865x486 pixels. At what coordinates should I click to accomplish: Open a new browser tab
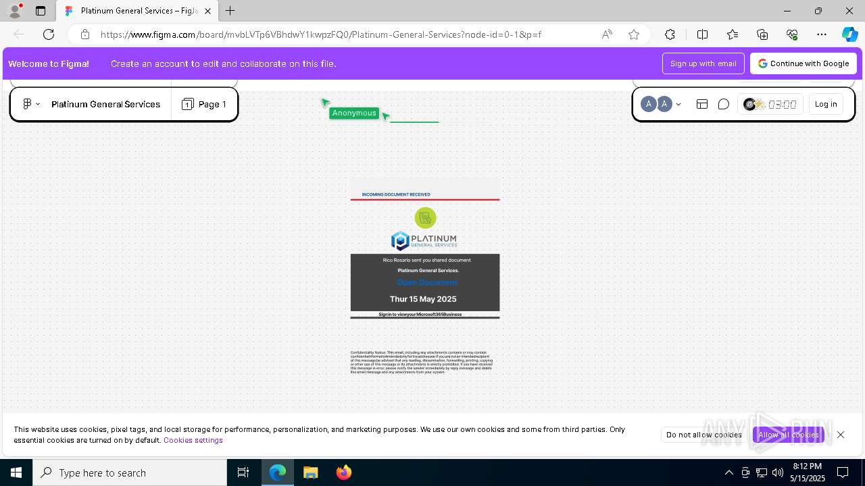click(230, 11)
